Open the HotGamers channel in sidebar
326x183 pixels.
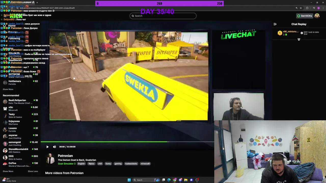pyautogui.click(x=20, y=82)
